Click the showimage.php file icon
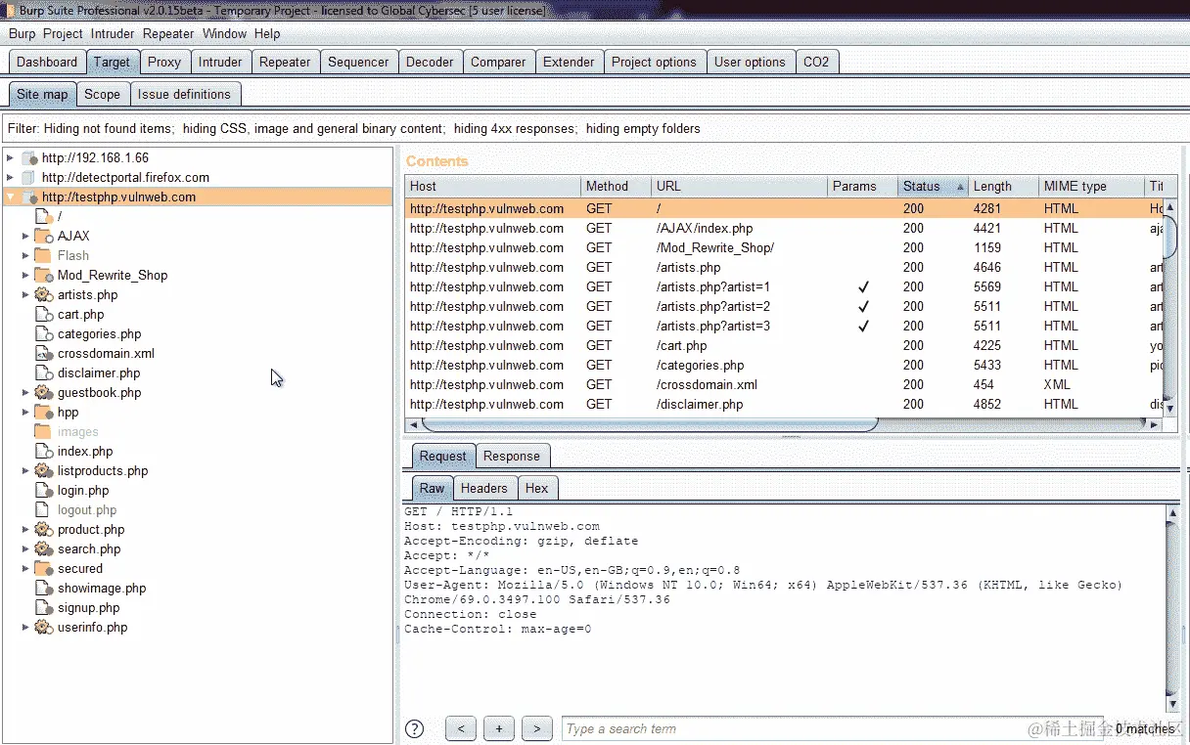Viewport: 1190px width, 745px height. pos(43,588)
